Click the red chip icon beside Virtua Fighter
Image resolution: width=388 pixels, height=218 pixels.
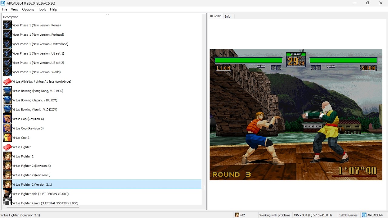click(x=7, y=147)
